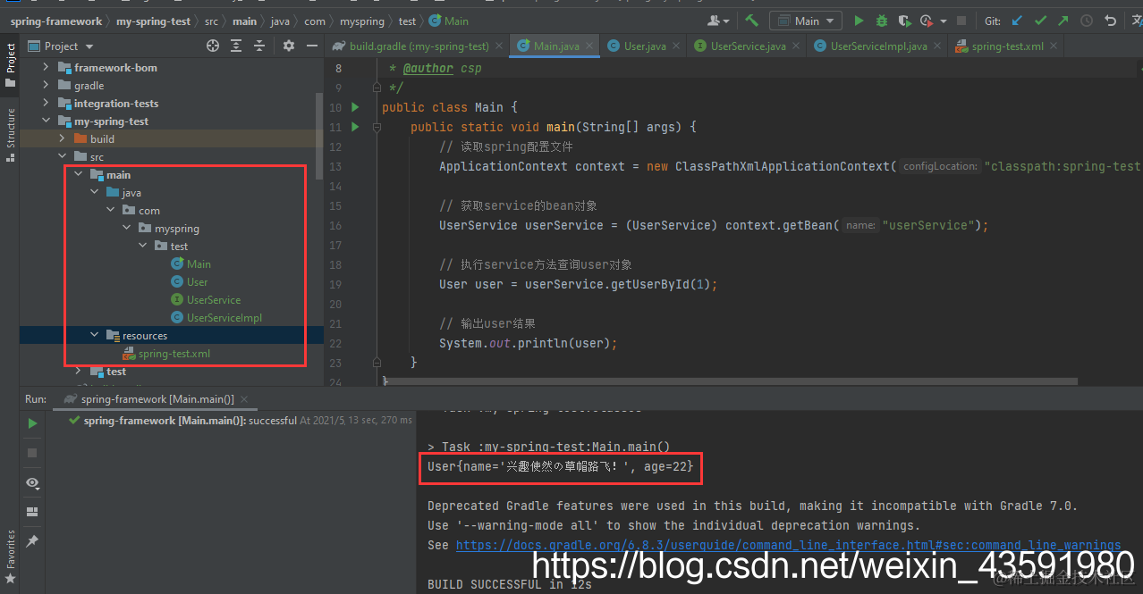The width and height of the screenshot is (1143, 594).
Task: Expand the gradle folder
Action: 46,85
